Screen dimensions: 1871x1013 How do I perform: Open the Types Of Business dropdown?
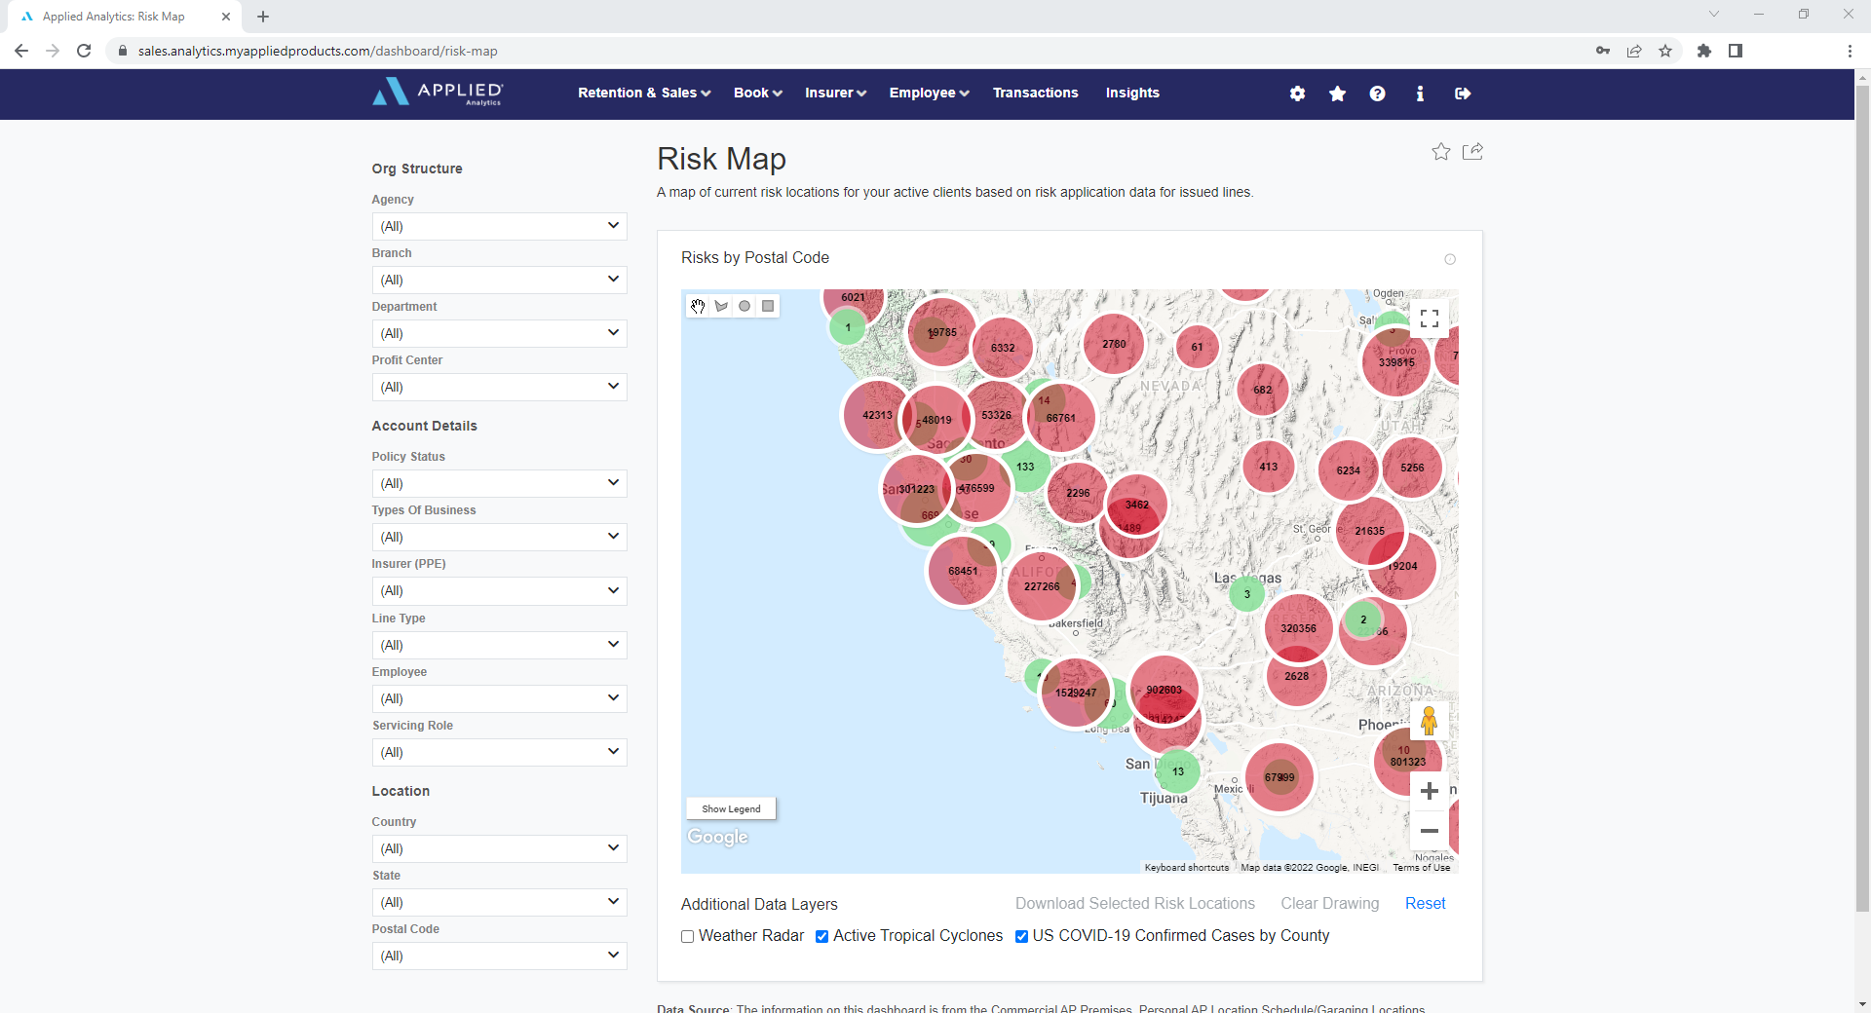click(x=499, y=537)
